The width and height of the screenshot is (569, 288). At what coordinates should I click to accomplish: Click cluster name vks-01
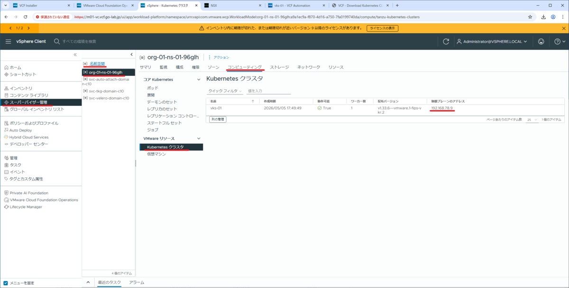pos(216,108)
